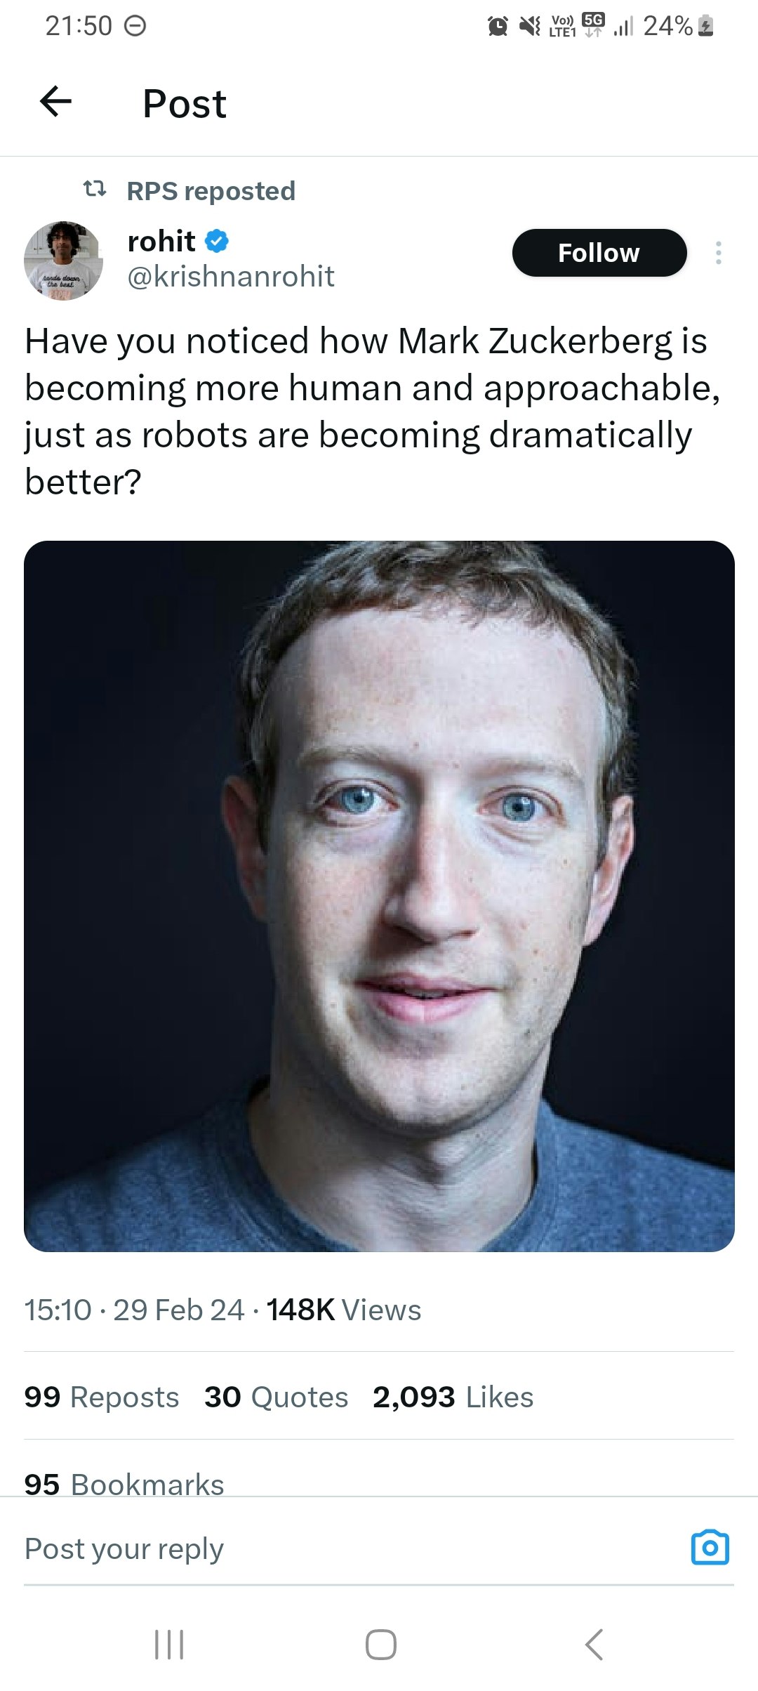View the 2,093 Likes list

(453, 1397)
